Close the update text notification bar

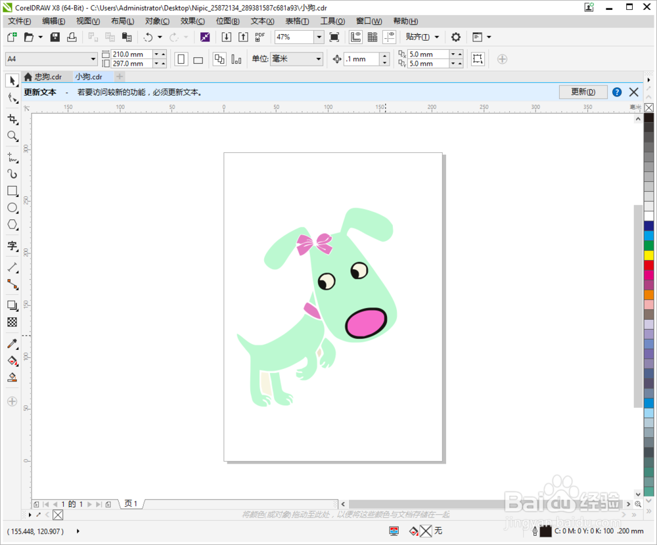click(634, 92)
